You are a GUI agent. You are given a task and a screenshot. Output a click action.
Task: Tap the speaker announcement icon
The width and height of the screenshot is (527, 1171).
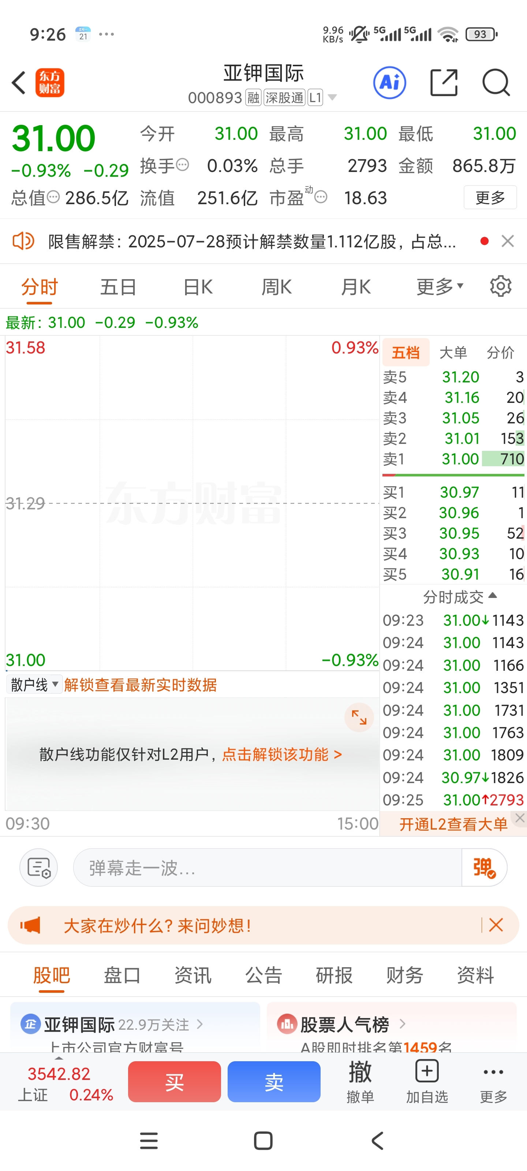coord(23,241)
